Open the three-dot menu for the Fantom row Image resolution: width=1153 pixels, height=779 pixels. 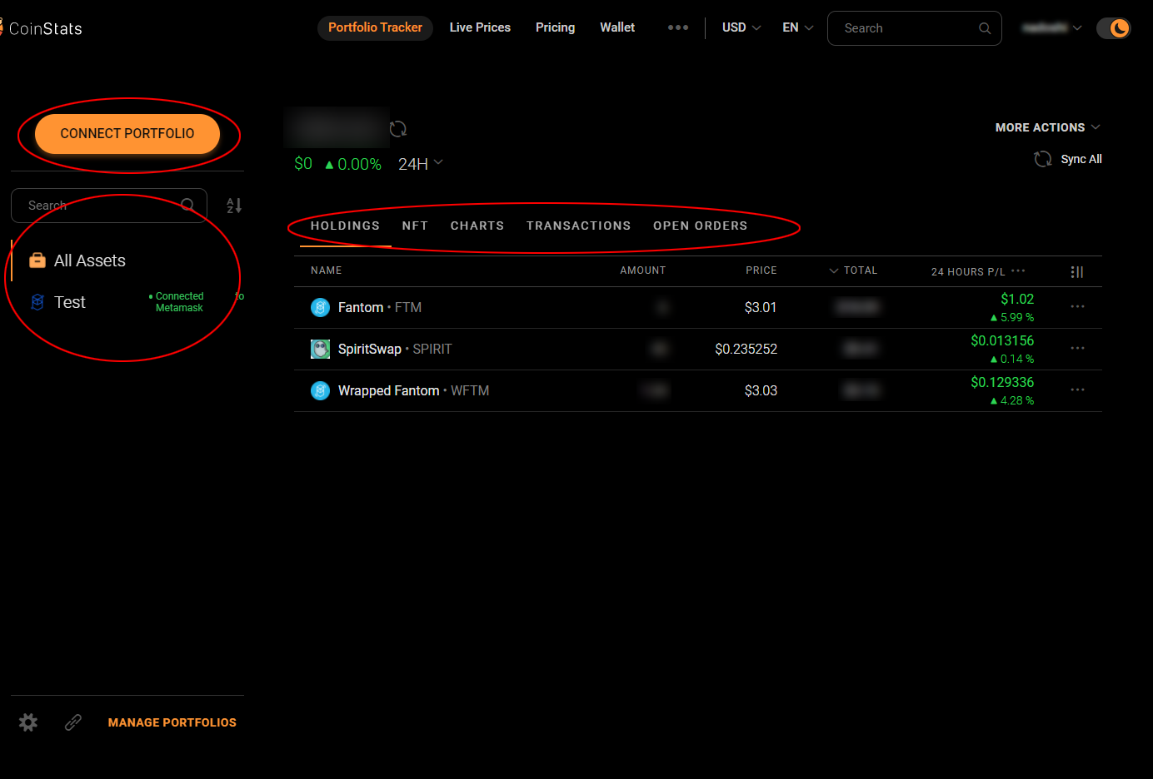(x=1077, y=307)
